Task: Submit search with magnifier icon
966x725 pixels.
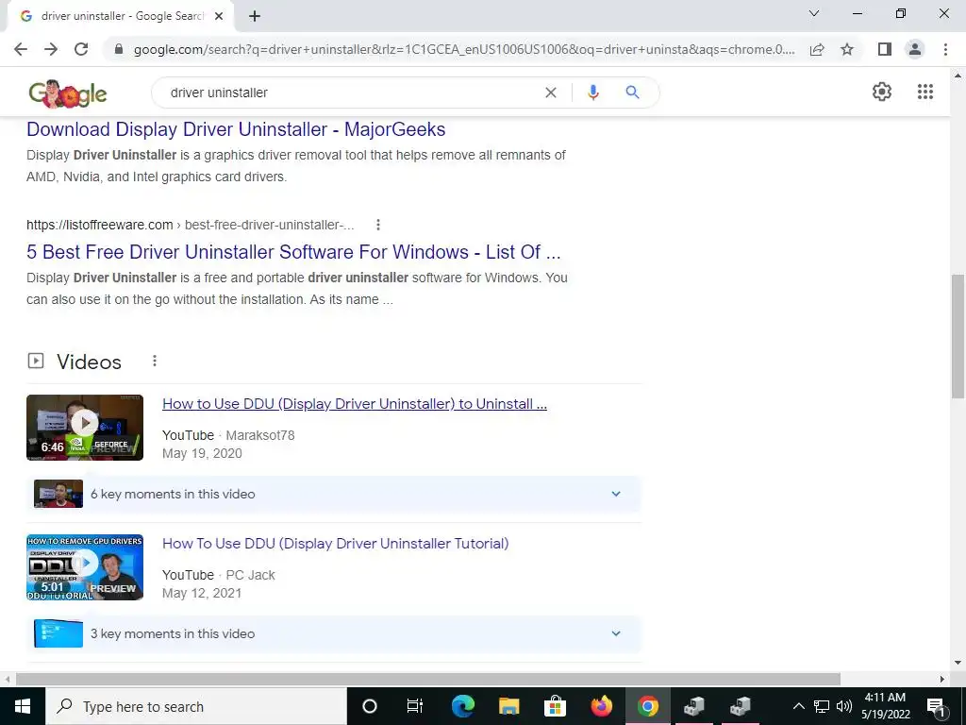Action: pyautogui.click(x=632, y=93)
